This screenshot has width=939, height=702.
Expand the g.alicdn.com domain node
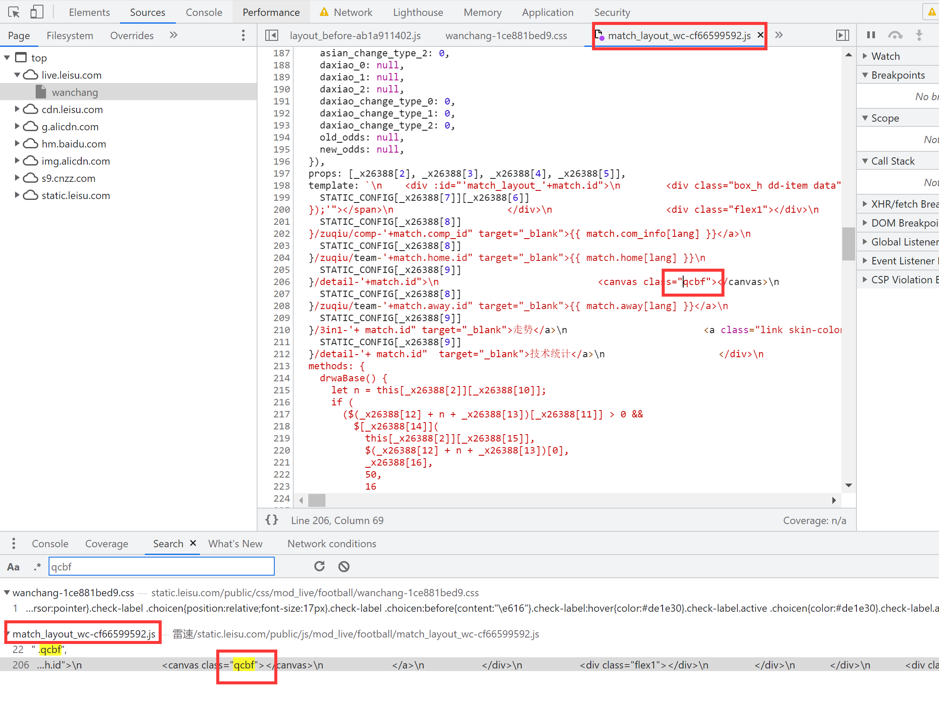(17, 126)
